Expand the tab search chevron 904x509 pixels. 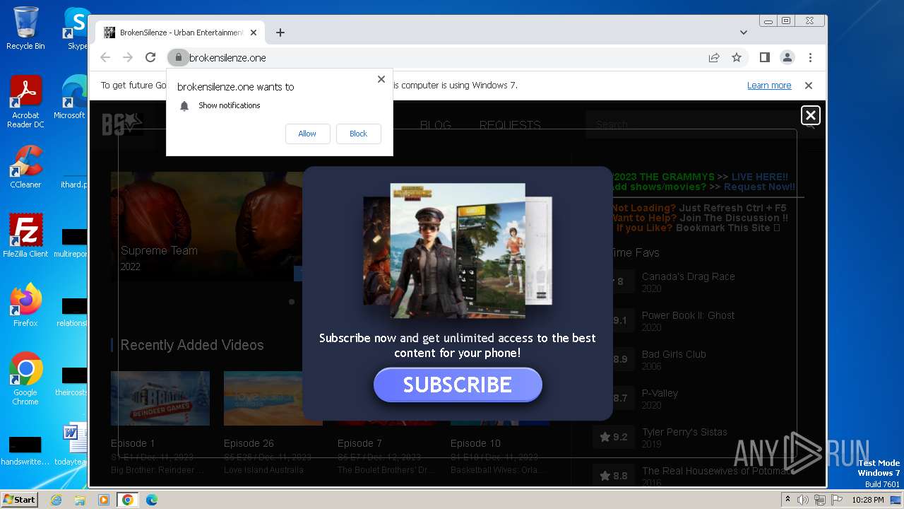[x=743, y=33]
